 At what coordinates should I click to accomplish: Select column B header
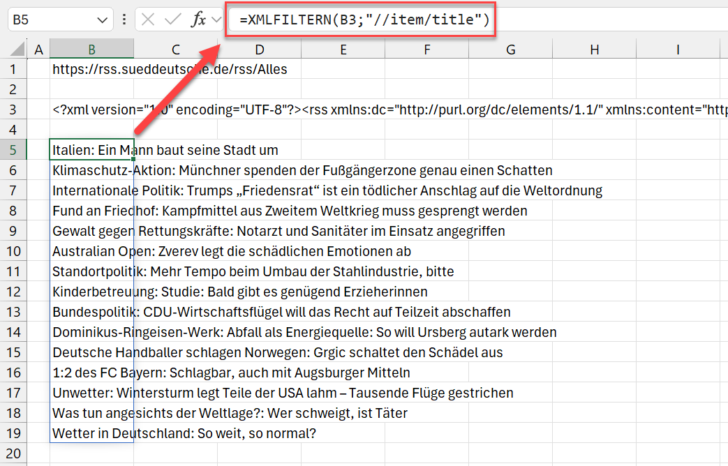coord(91,50)
